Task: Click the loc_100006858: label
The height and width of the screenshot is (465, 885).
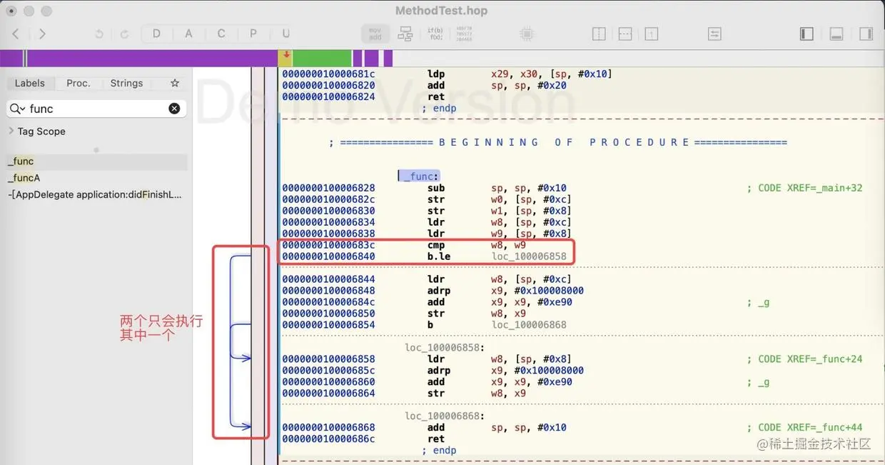Action: (x=445, y=348)
